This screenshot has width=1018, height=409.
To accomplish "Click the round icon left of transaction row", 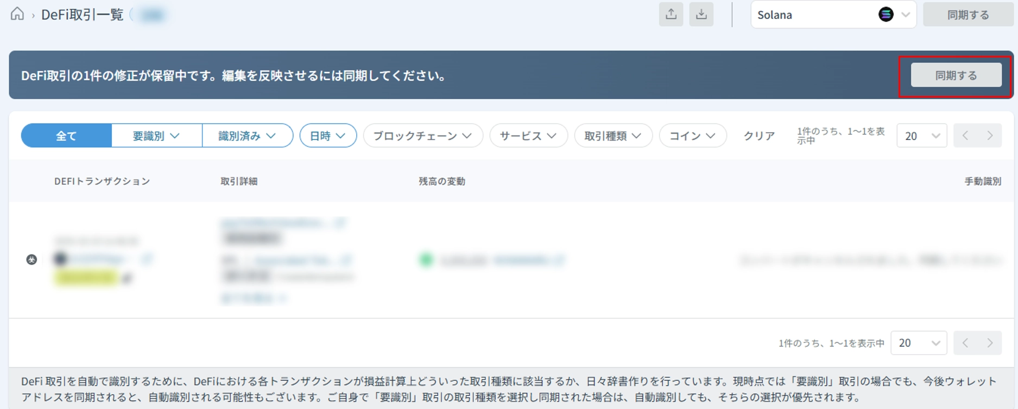I will point(31,259).
